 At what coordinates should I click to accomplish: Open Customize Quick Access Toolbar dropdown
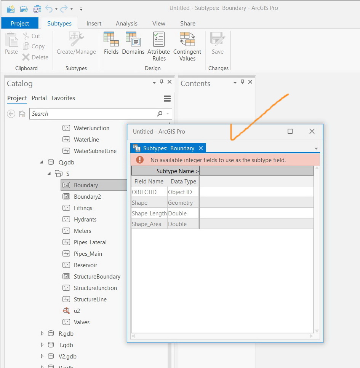pos(81,9)
